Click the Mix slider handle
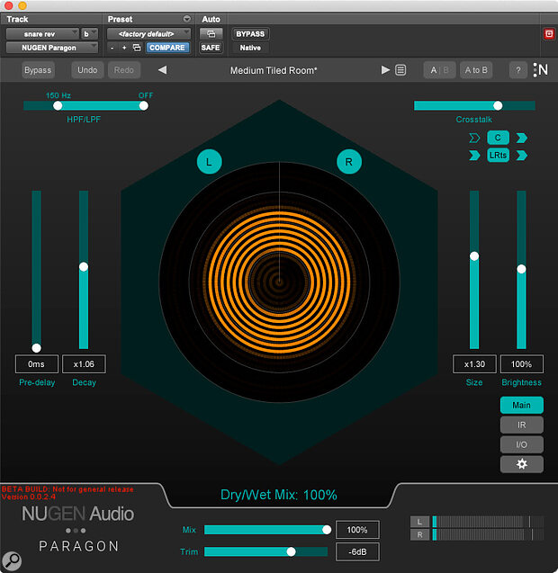Viewport: 558px width, 573px height. tap(327, 530)
